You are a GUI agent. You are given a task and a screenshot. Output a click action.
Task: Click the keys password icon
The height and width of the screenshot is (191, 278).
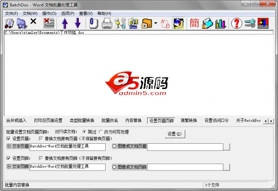[250, 23]
